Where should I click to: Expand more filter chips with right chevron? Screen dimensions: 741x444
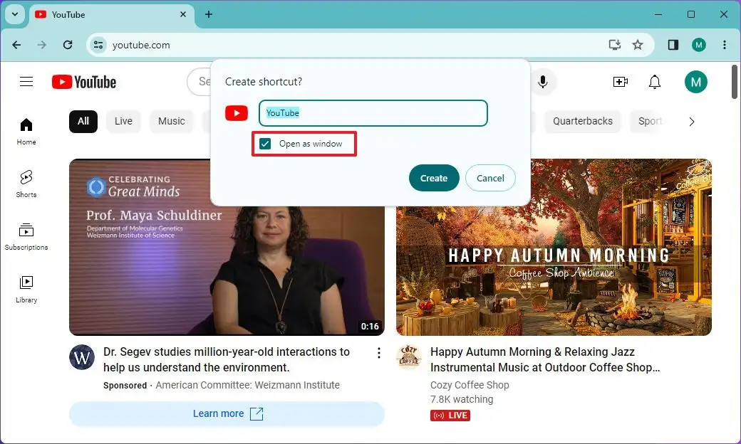pyautogui.click(x=691, y=122)
